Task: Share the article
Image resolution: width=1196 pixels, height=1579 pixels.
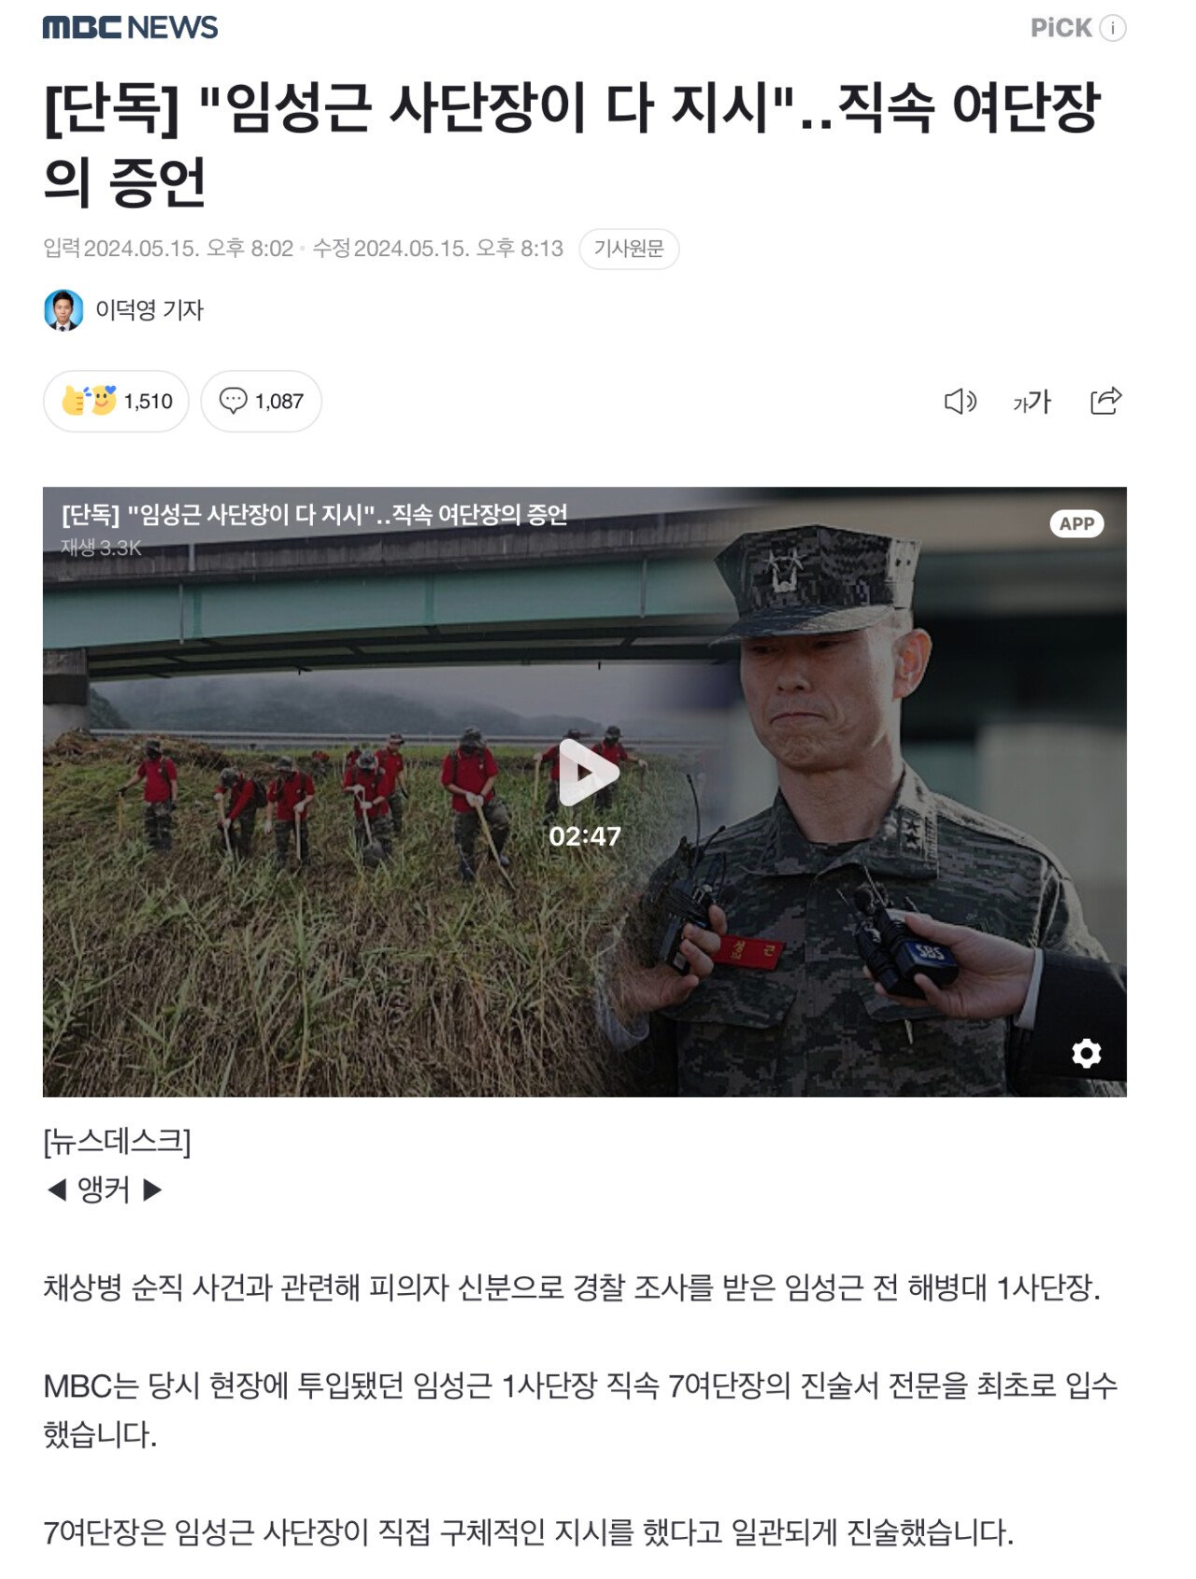Action: 1105,401
